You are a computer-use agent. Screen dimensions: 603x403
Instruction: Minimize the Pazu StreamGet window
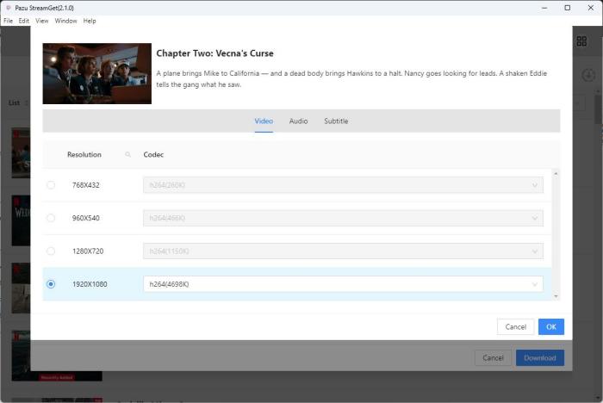[544, 8]
